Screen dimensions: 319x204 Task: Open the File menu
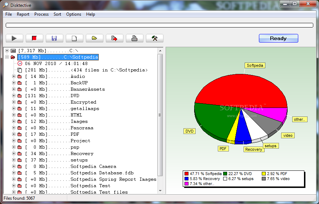pyautogui.click(x=9, y=14)
